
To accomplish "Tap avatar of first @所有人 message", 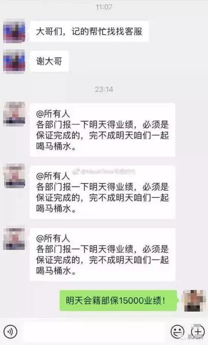I will coord(14,114).
